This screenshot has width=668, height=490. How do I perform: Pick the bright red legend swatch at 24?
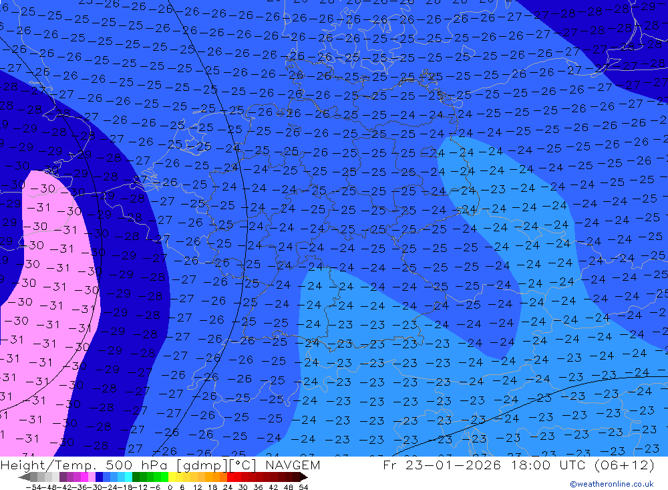pyautogui.click(x=230, y=477)
